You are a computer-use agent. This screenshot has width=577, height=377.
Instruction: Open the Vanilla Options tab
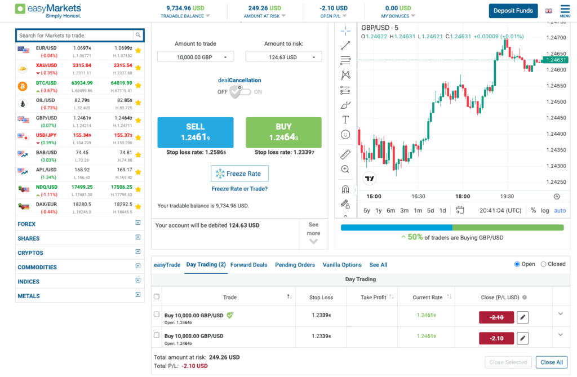point(342,265)
